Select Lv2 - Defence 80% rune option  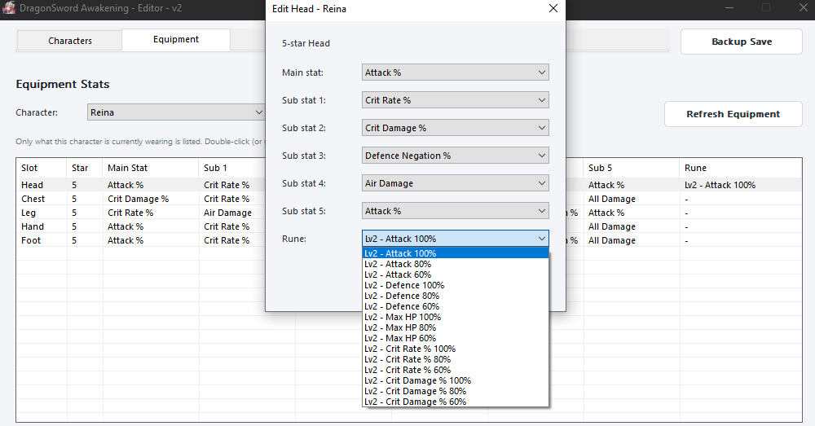pyautogui.click(x=456, y=296)
